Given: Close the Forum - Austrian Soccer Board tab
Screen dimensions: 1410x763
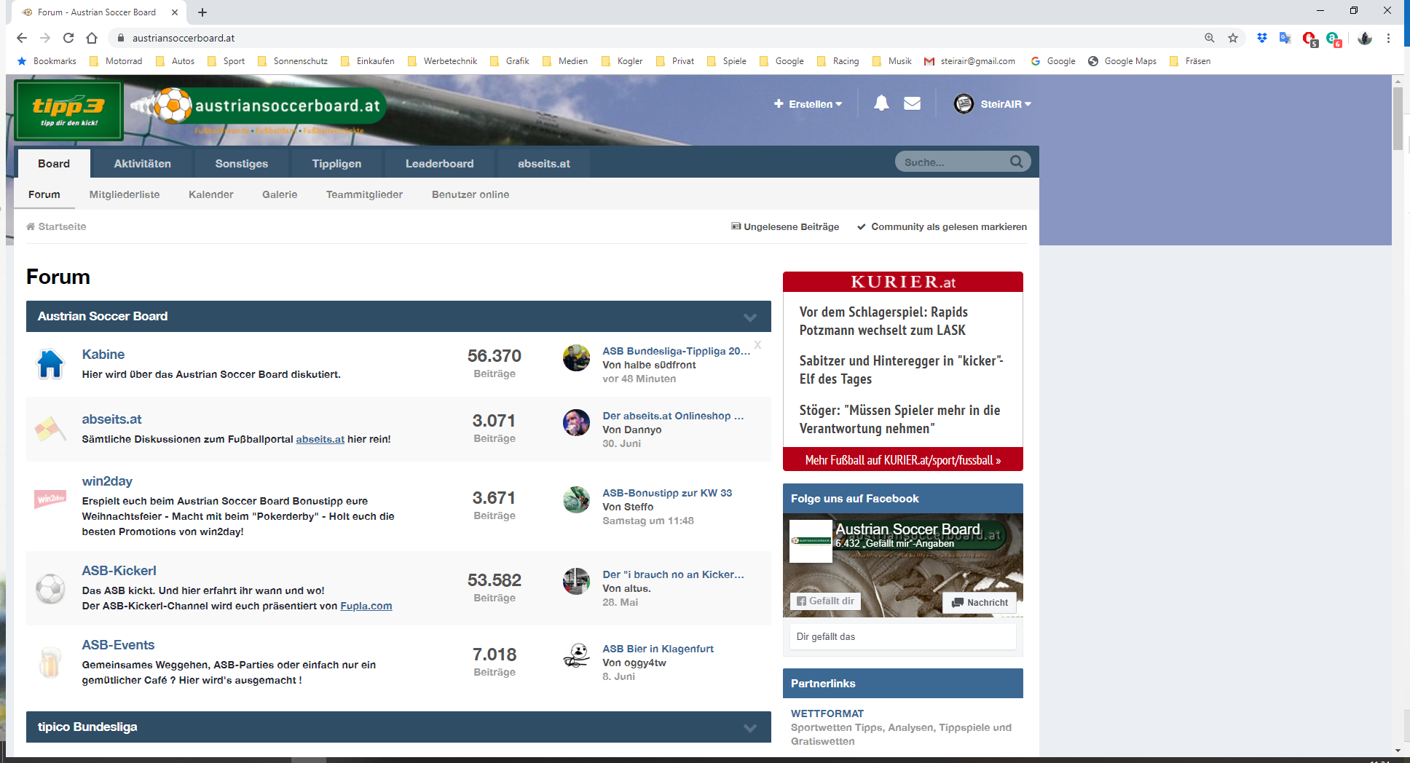Looking at the screenshot, I should (175, 12).
